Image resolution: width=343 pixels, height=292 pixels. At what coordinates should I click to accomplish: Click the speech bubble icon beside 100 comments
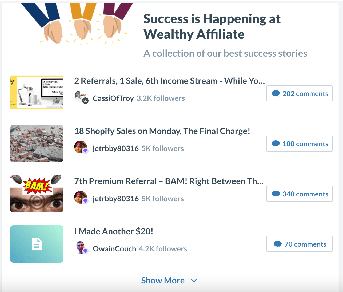(276, 144)
